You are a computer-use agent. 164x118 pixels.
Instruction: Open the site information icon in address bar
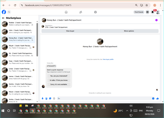(x=22, y=5)
